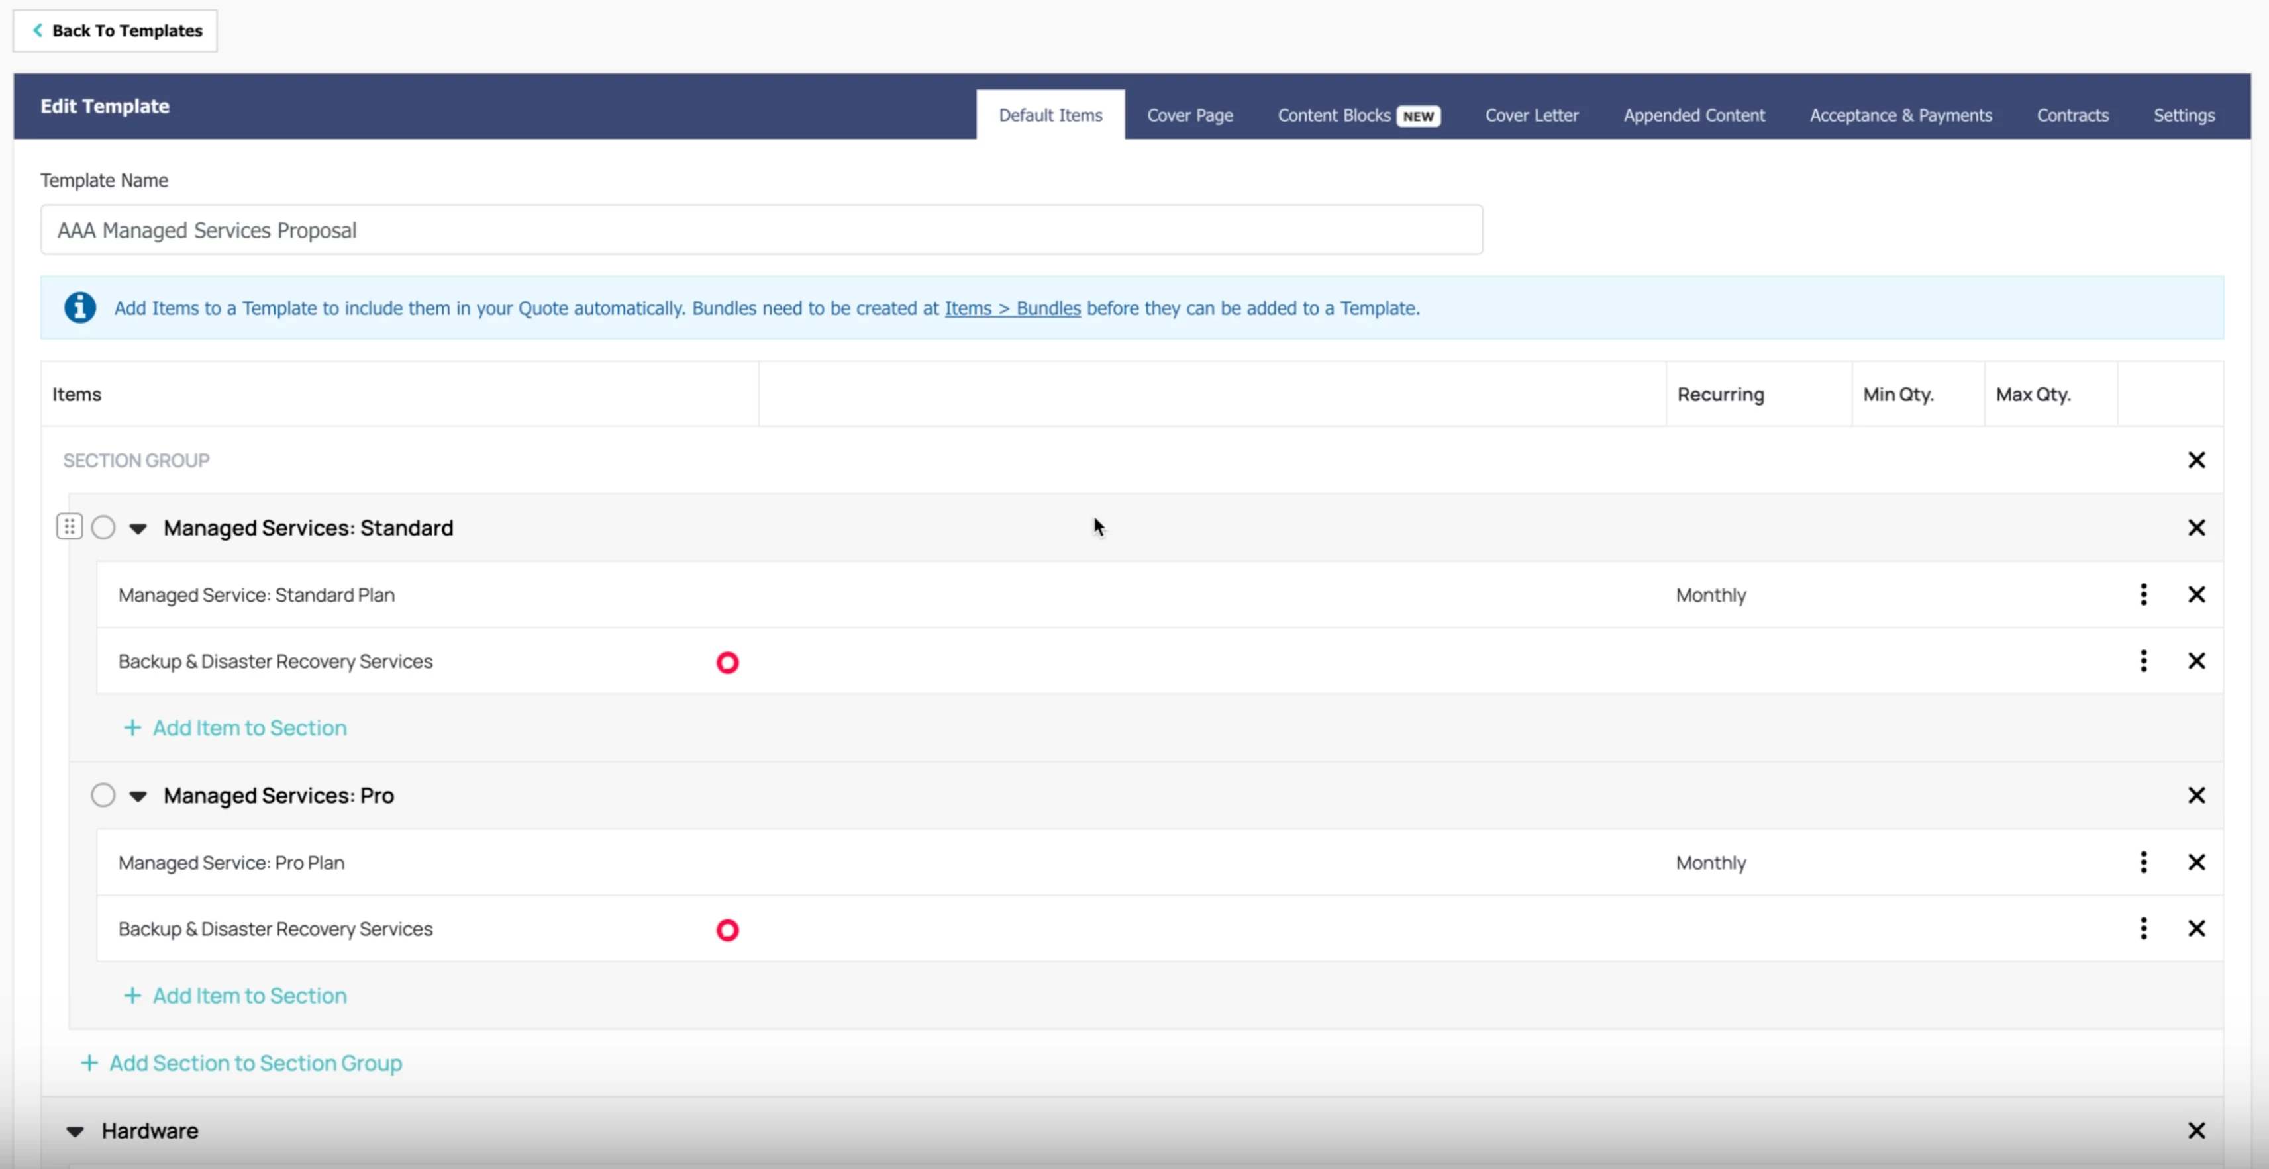Open the Acceptance & Payments tab
2269x1169 pixels.
pos(1900,115)
